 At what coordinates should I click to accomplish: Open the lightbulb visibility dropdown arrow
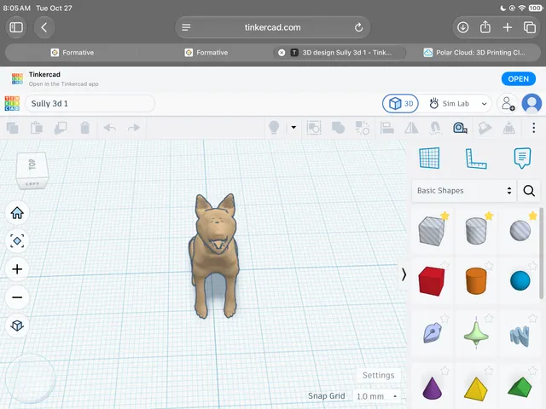(293, 127)
